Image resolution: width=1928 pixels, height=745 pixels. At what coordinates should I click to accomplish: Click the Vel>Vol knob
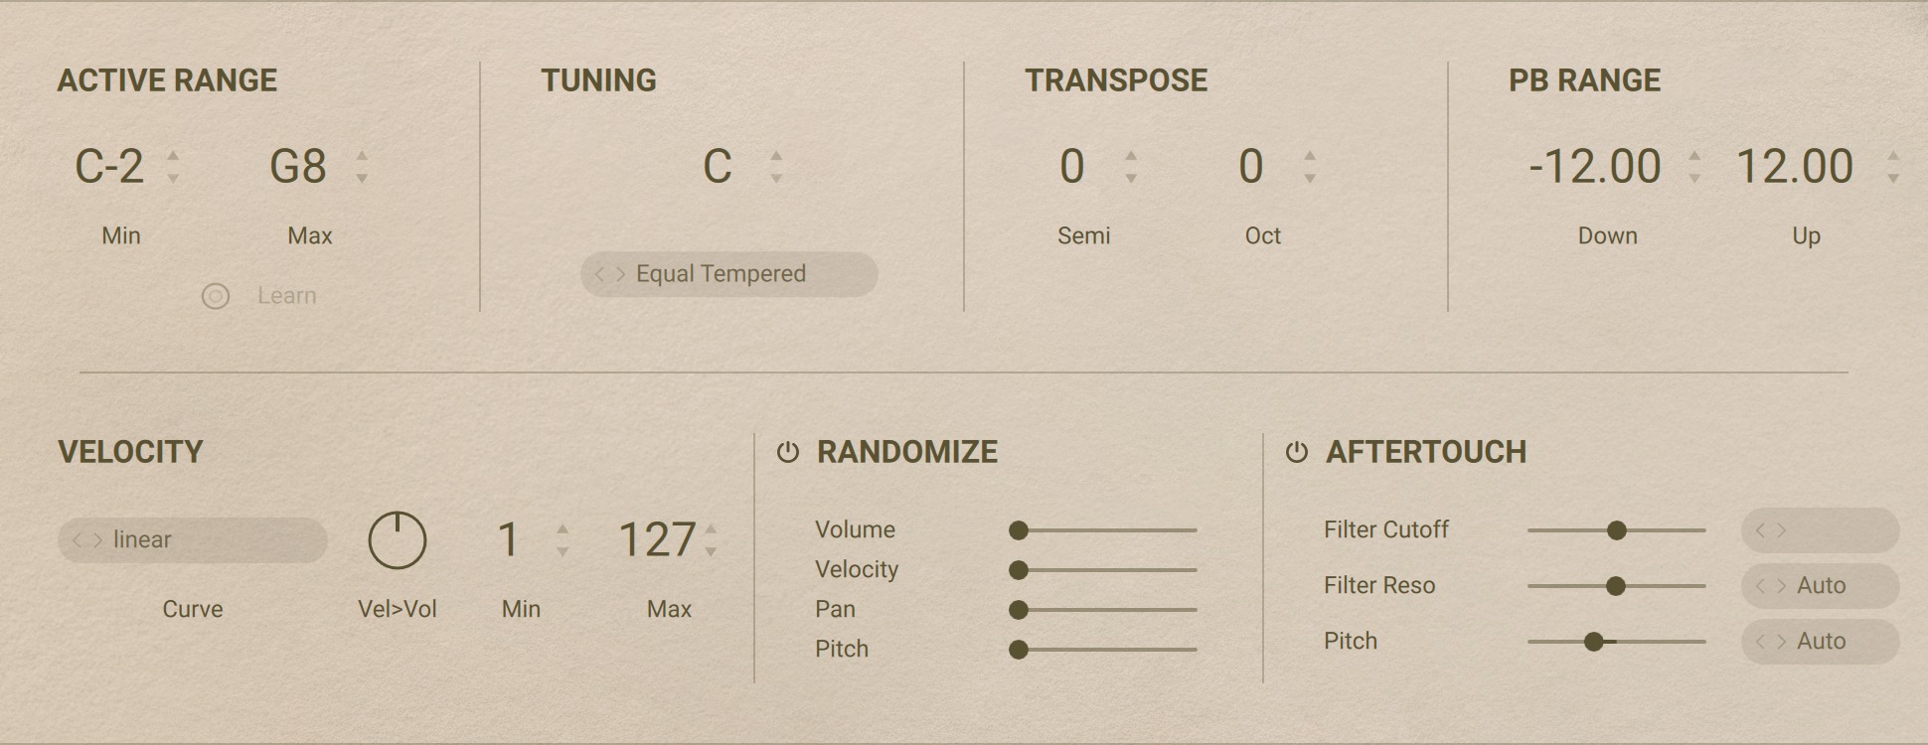397,541
